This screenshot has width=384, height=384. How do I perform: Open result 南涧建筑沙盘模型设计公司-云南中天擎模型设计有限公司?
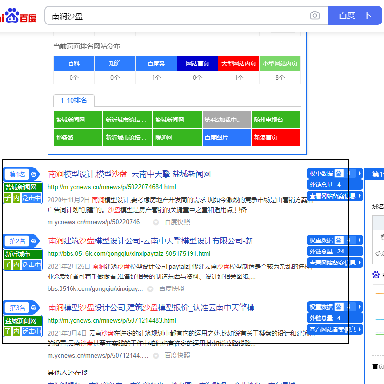(154, 241)
